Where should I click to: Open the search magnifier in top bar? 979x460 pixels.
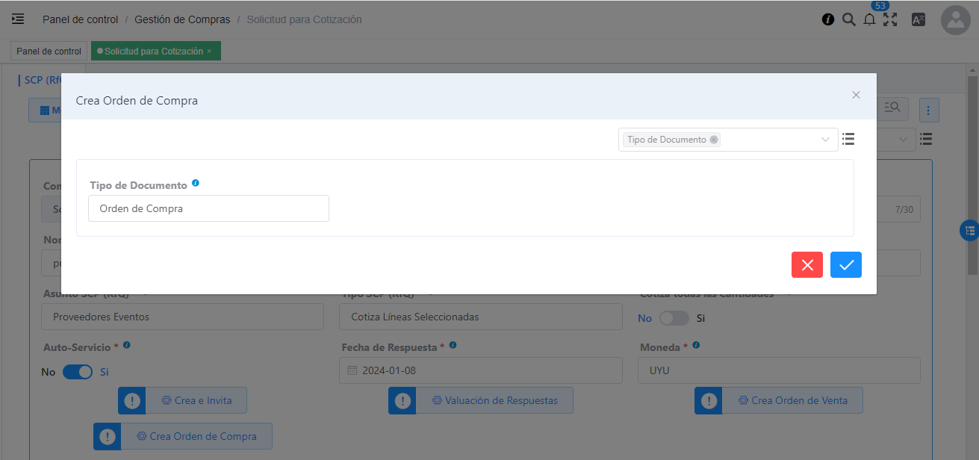(848, 20)
